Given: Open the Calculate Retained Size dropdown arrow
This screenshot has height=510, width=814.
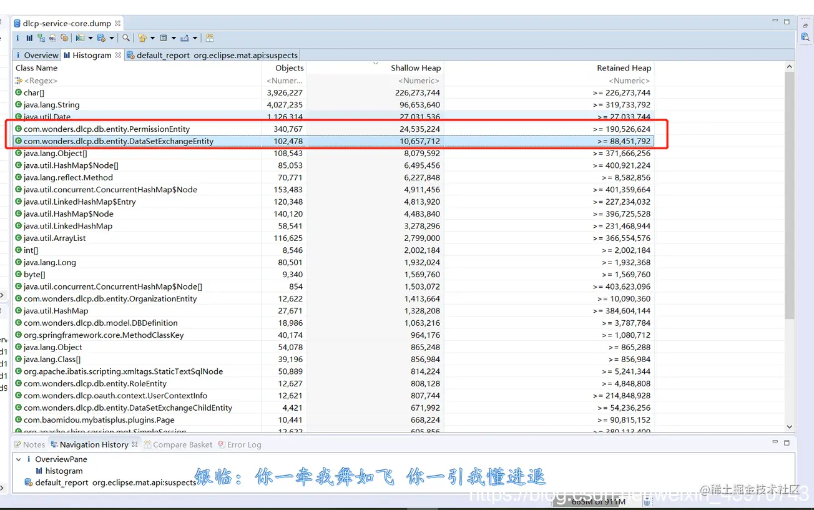Looking at the screenshot, I should [x=174, y=39].
